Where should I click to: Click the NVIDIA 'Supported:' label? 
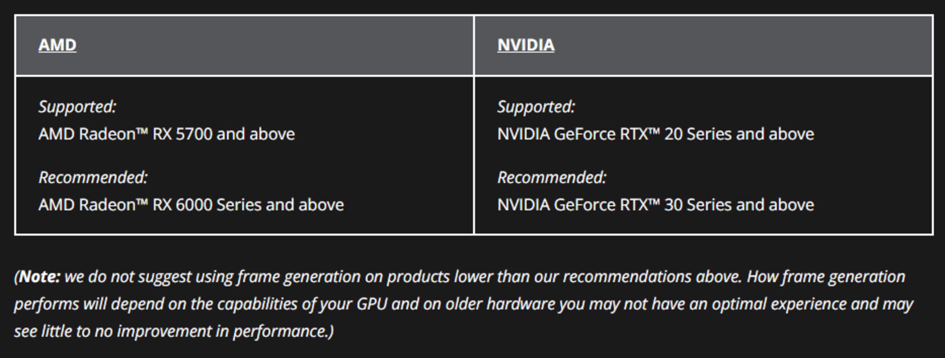click(x=536, y=107)
